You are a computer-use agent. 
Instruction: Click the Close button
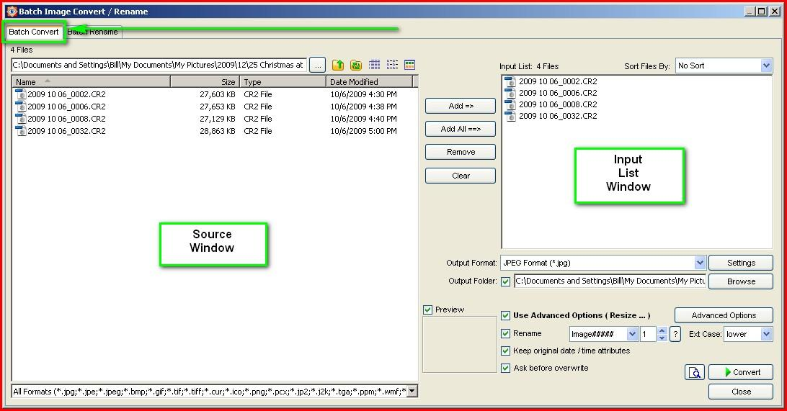coord(741,392)
